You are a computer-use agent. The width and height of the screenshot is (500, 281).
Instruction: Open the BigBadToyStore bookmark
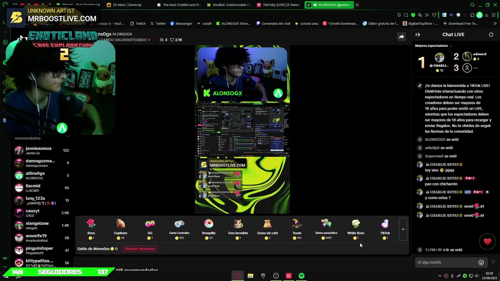pos(420,23)
